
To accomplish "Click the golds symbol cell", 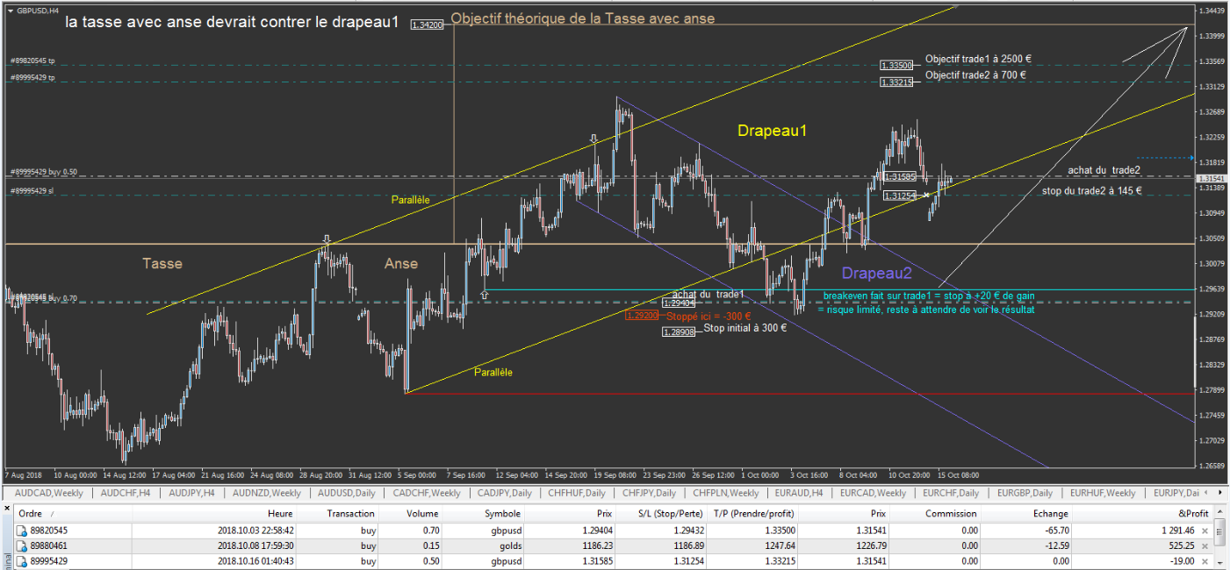I will point(509,545).
